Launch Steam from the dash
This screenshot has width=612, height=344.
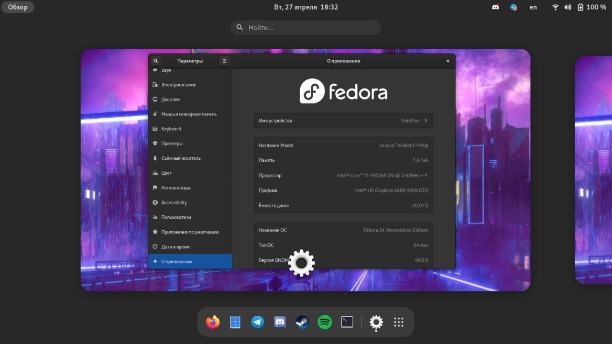(302, 322)
